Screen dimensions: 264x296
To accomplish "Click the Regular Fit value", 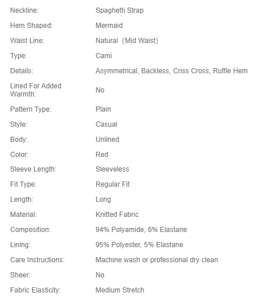I will tap(113, 184).
